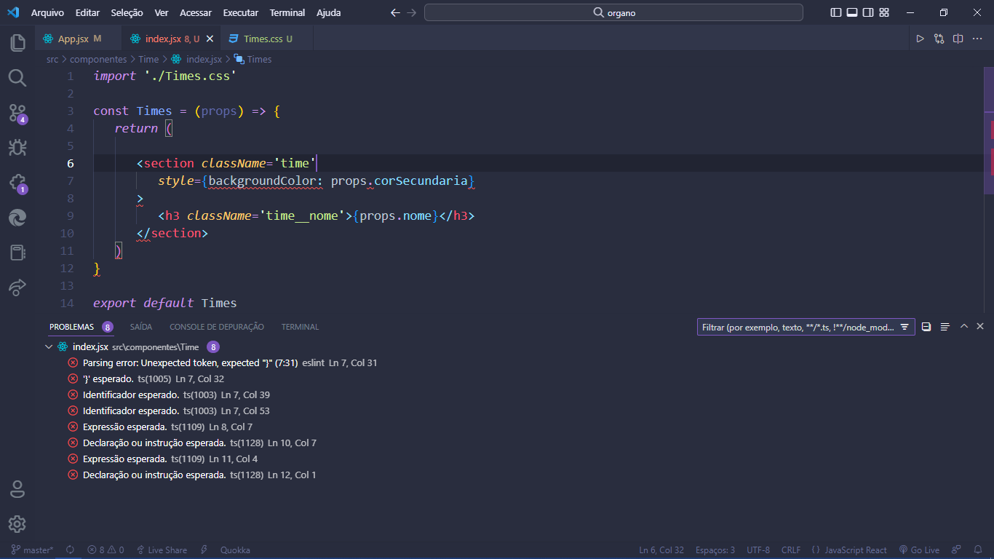Open the Ajuda menu
This screenshot has width=994, height=559.
tap(329, 12)
